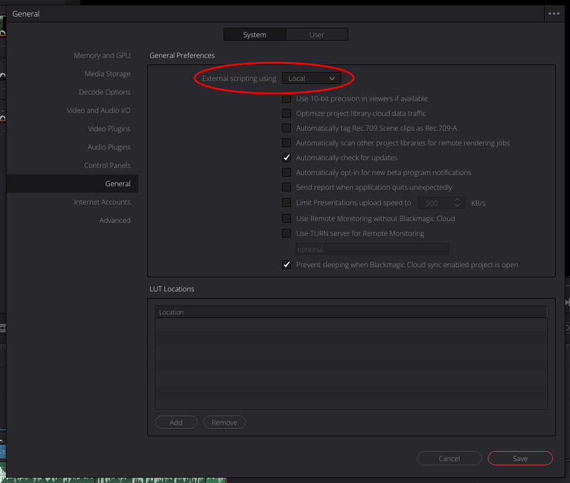Viewport: 570px width, 483px height.
Task: Enable Use TURN server for Remote Monitoring
Action: pos(286,234)
